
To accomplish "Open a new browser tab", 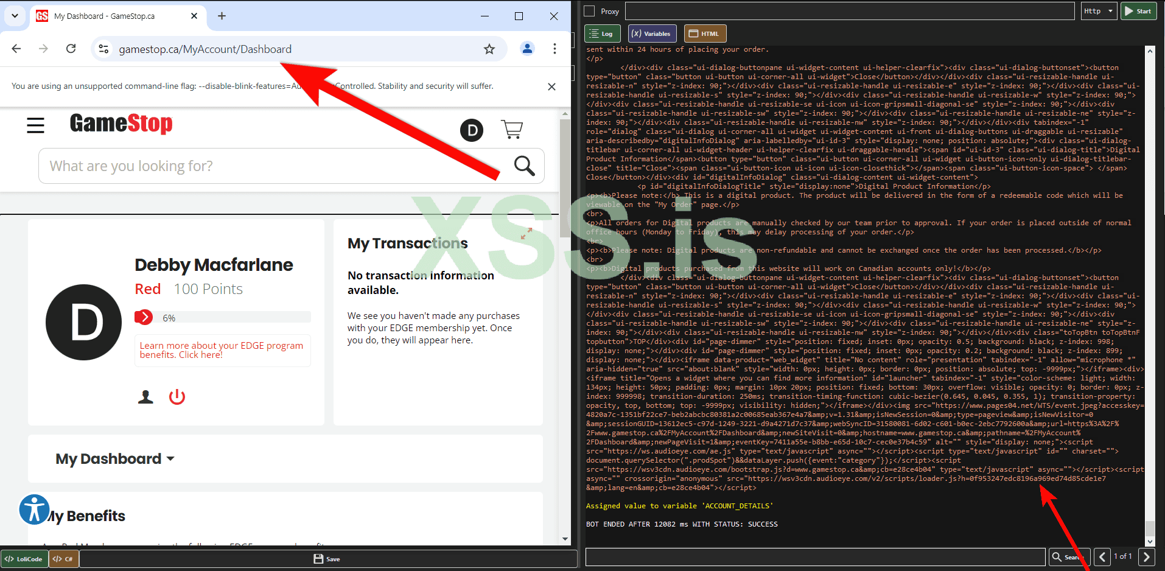I will tap(222, 16).
